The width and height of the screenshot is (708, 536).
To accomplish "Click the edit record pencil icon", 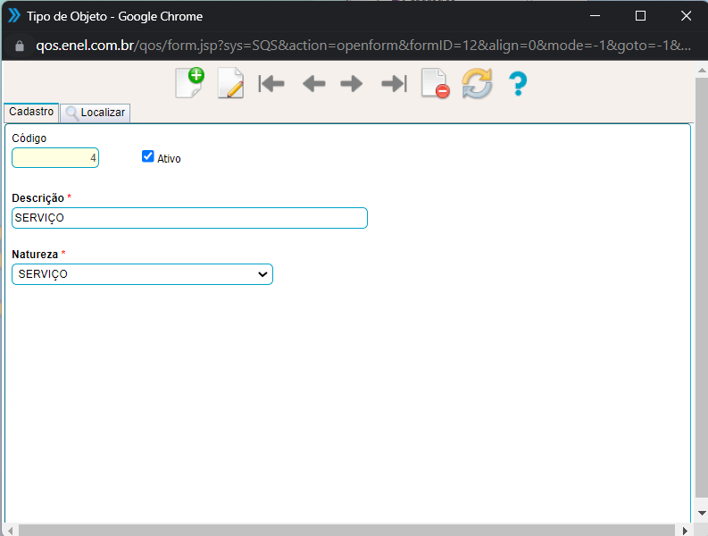I will (x=230, y=83).
